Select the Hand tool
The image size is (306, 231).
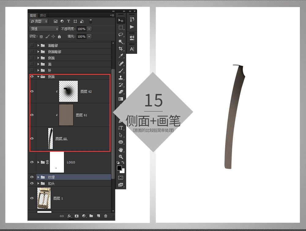point(121,149)
